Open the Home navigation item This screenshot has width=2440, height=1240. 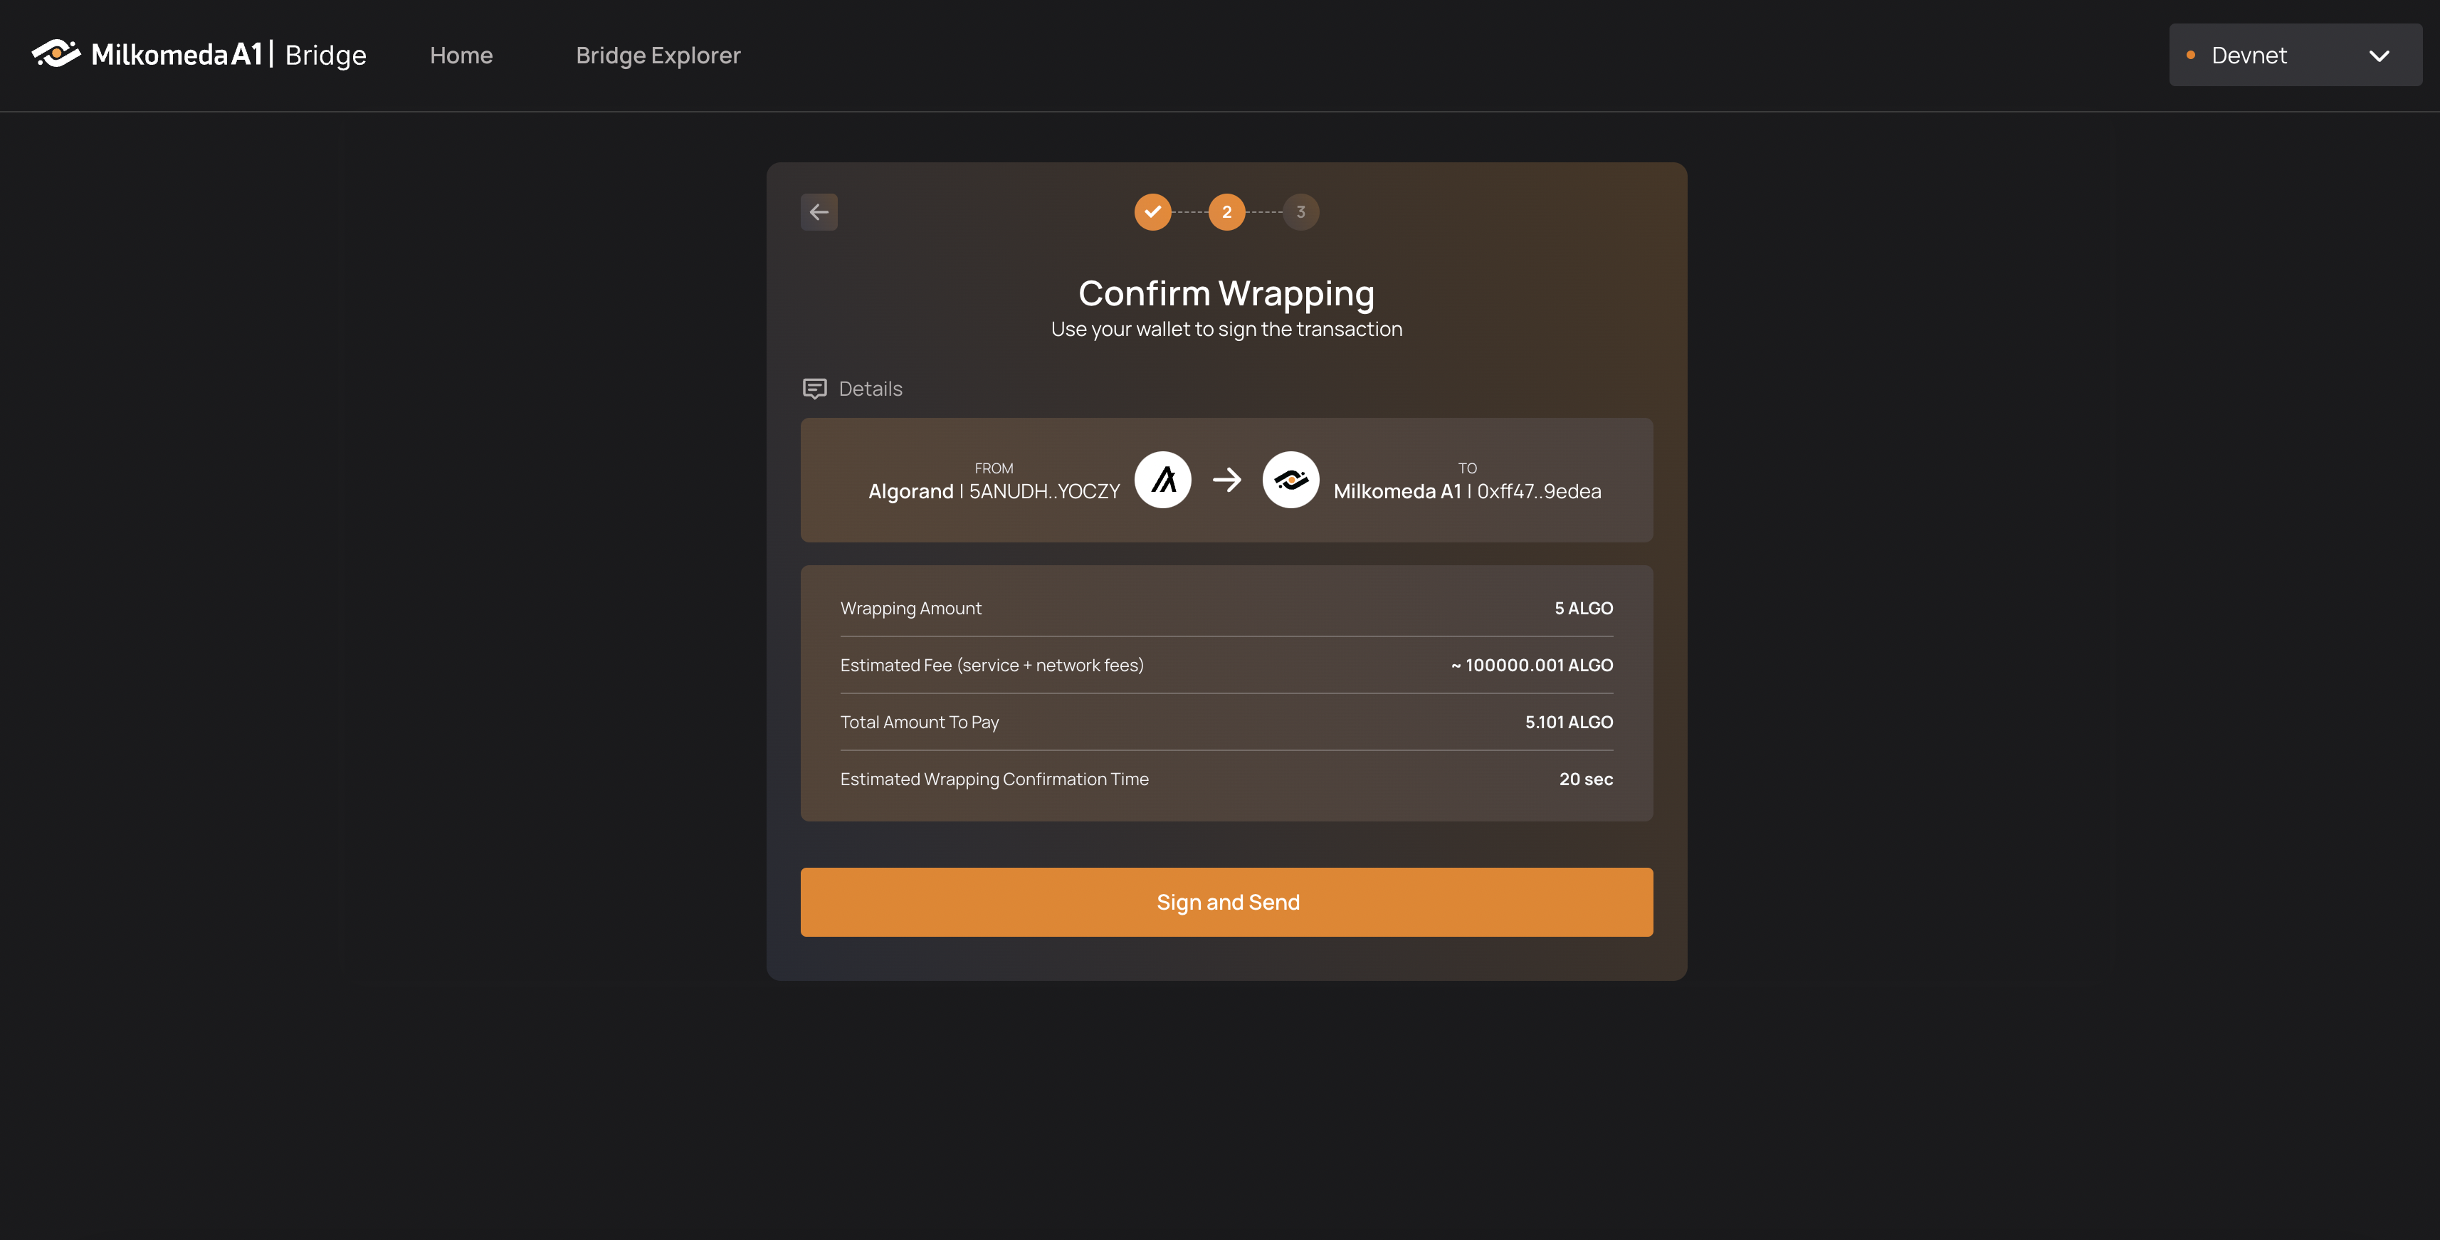pos(461,55)
